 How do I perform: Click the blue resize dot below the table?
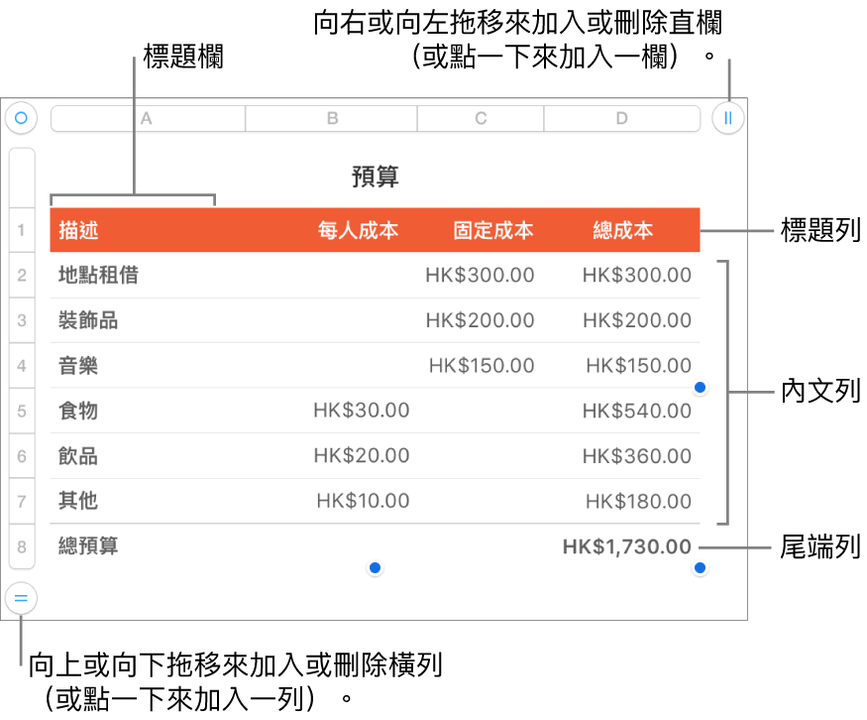pyautogui.click(x=374, y=566)
